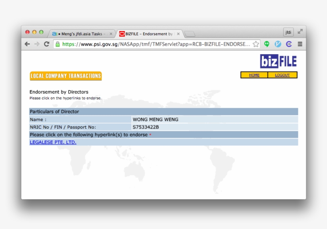The width and height of the screenshot is (327, 229).
Task: Click the green padlock security icon
Action: 58,44
